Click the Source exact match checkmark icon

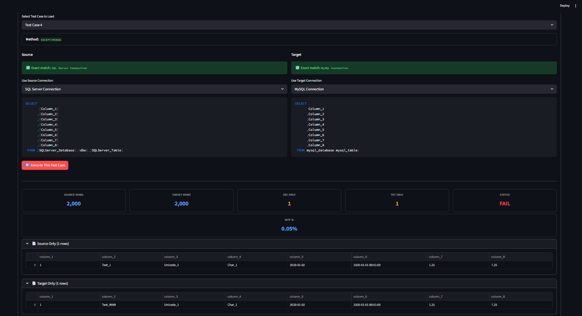pos(28,68)
